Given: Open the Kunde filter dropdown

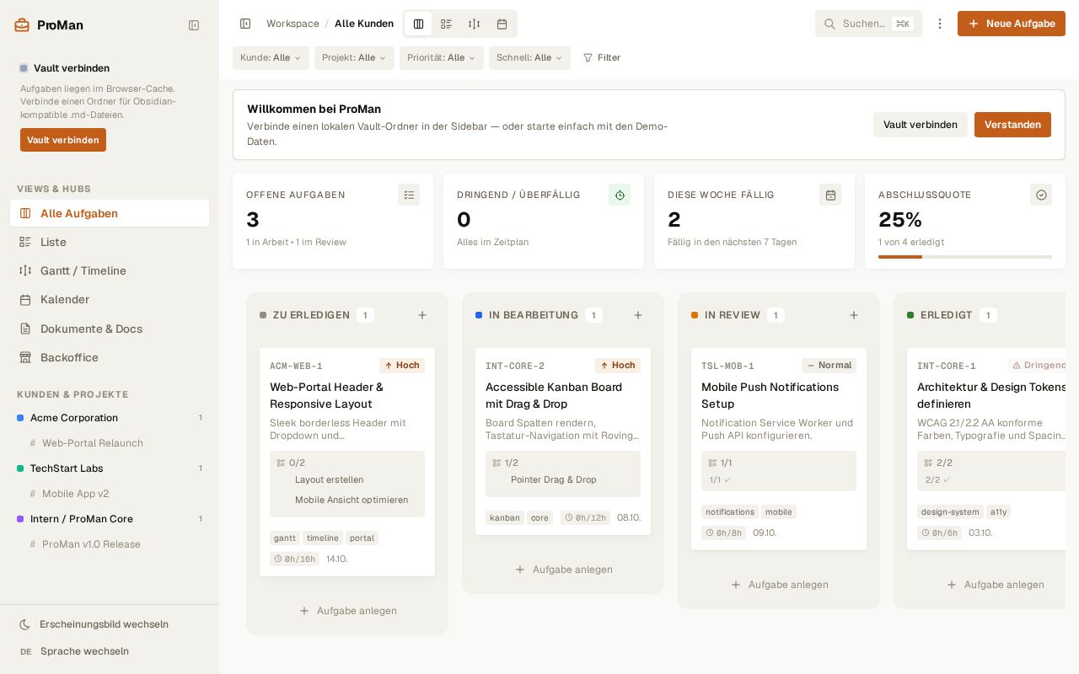Looking at the screenshot, I should pos(271,57).
